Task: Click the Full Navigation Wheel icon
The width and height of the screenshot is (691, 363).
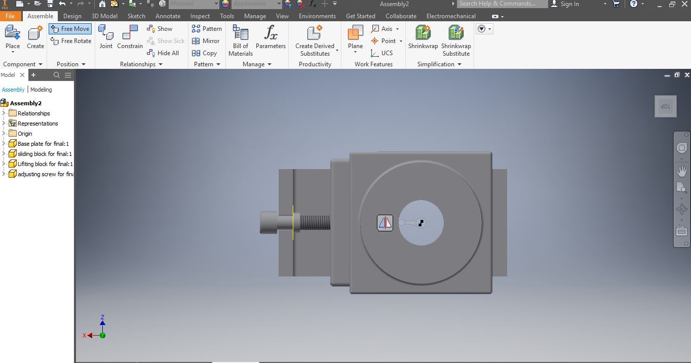Action: (x=682, y=148)
